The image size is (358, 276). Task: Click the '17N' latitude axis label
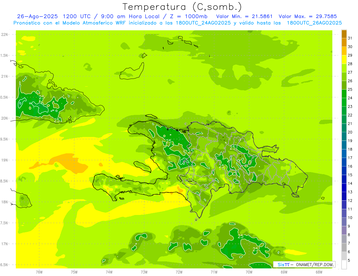tap(4, 244)
